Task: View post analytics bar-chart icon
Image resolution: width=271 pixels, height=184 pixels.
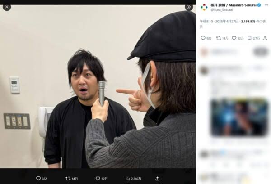Action: (x=127, y=179)
